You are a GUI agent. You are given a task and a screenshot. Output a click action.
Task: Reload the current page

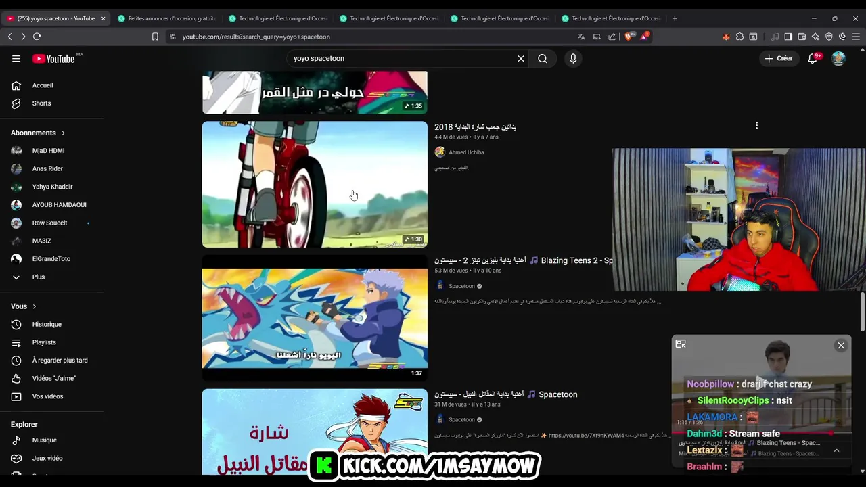(x=37, y=37)
